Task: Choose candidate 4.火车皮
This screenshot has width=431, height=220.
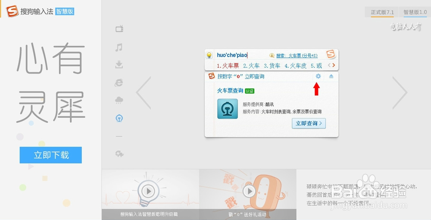Action: [296, 66]
